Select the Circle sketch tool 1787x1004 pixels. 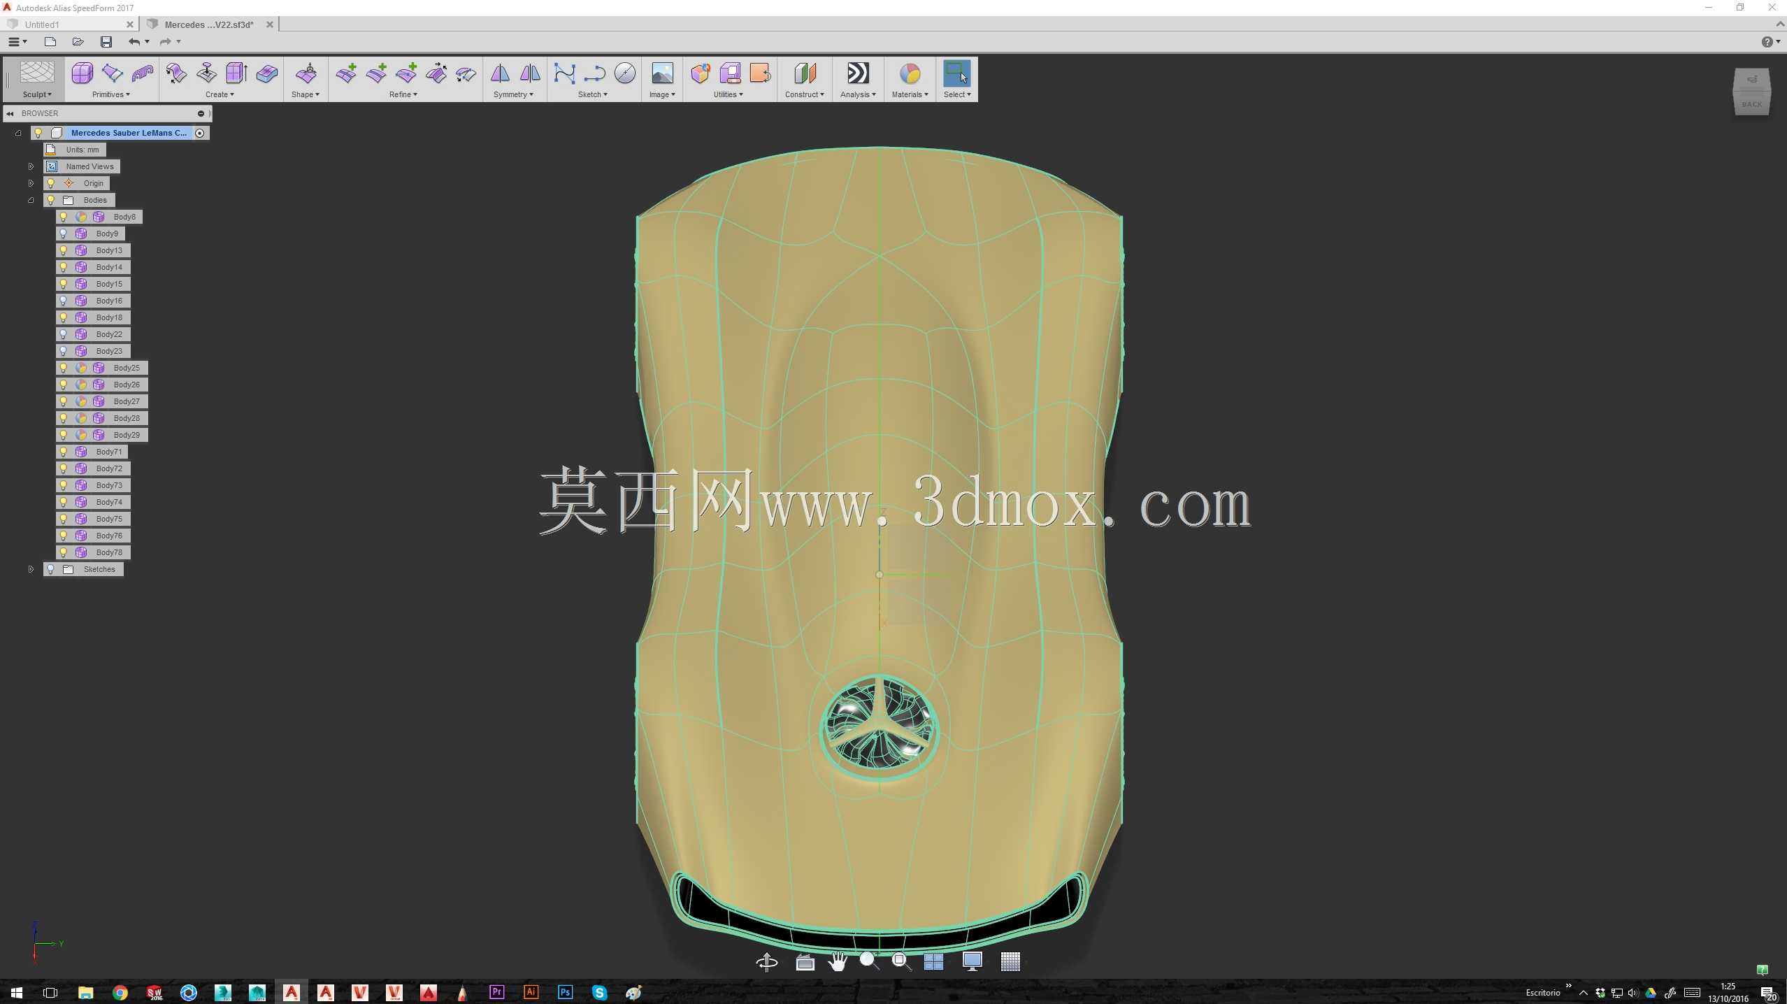pos(625,73)
